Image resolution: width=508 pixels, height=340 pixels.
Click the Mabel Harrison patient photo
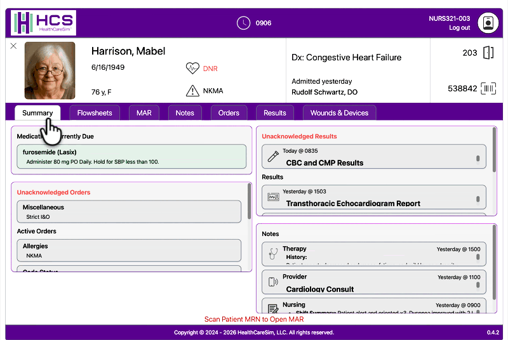click(x=50, y=70)
